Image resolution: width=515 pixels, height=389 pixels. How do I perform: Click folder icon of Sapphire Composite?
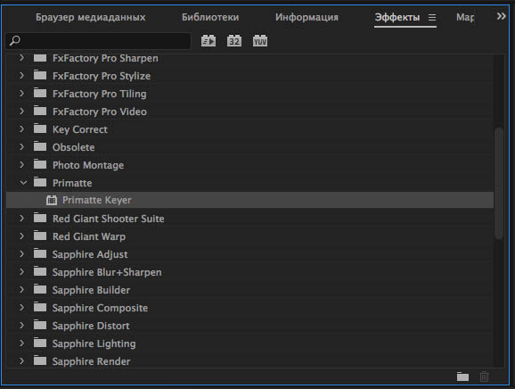pos(40,307)
